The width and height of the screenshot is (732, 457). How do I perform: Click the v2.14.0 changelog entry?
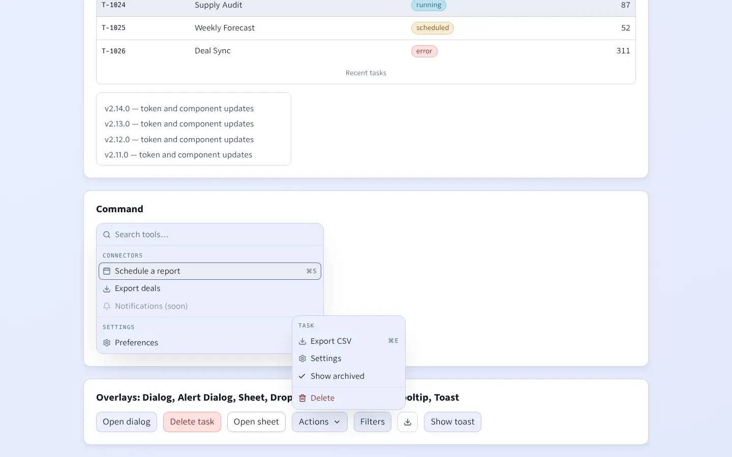click(x=179, y=109)
